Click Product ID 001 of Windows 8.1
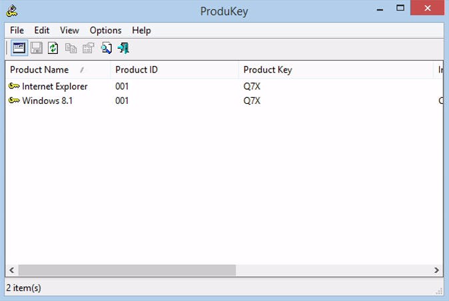 [x=122, y=101]
